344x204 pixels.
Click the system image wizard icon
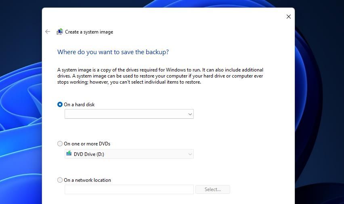click(x=60, y=32)
